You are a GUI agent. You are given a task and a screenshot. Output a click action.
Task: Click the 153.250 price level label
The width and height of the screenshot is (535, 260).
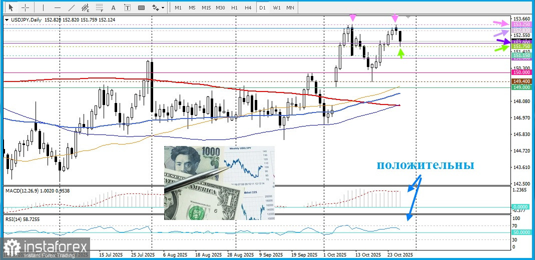[x=521, y=24]
